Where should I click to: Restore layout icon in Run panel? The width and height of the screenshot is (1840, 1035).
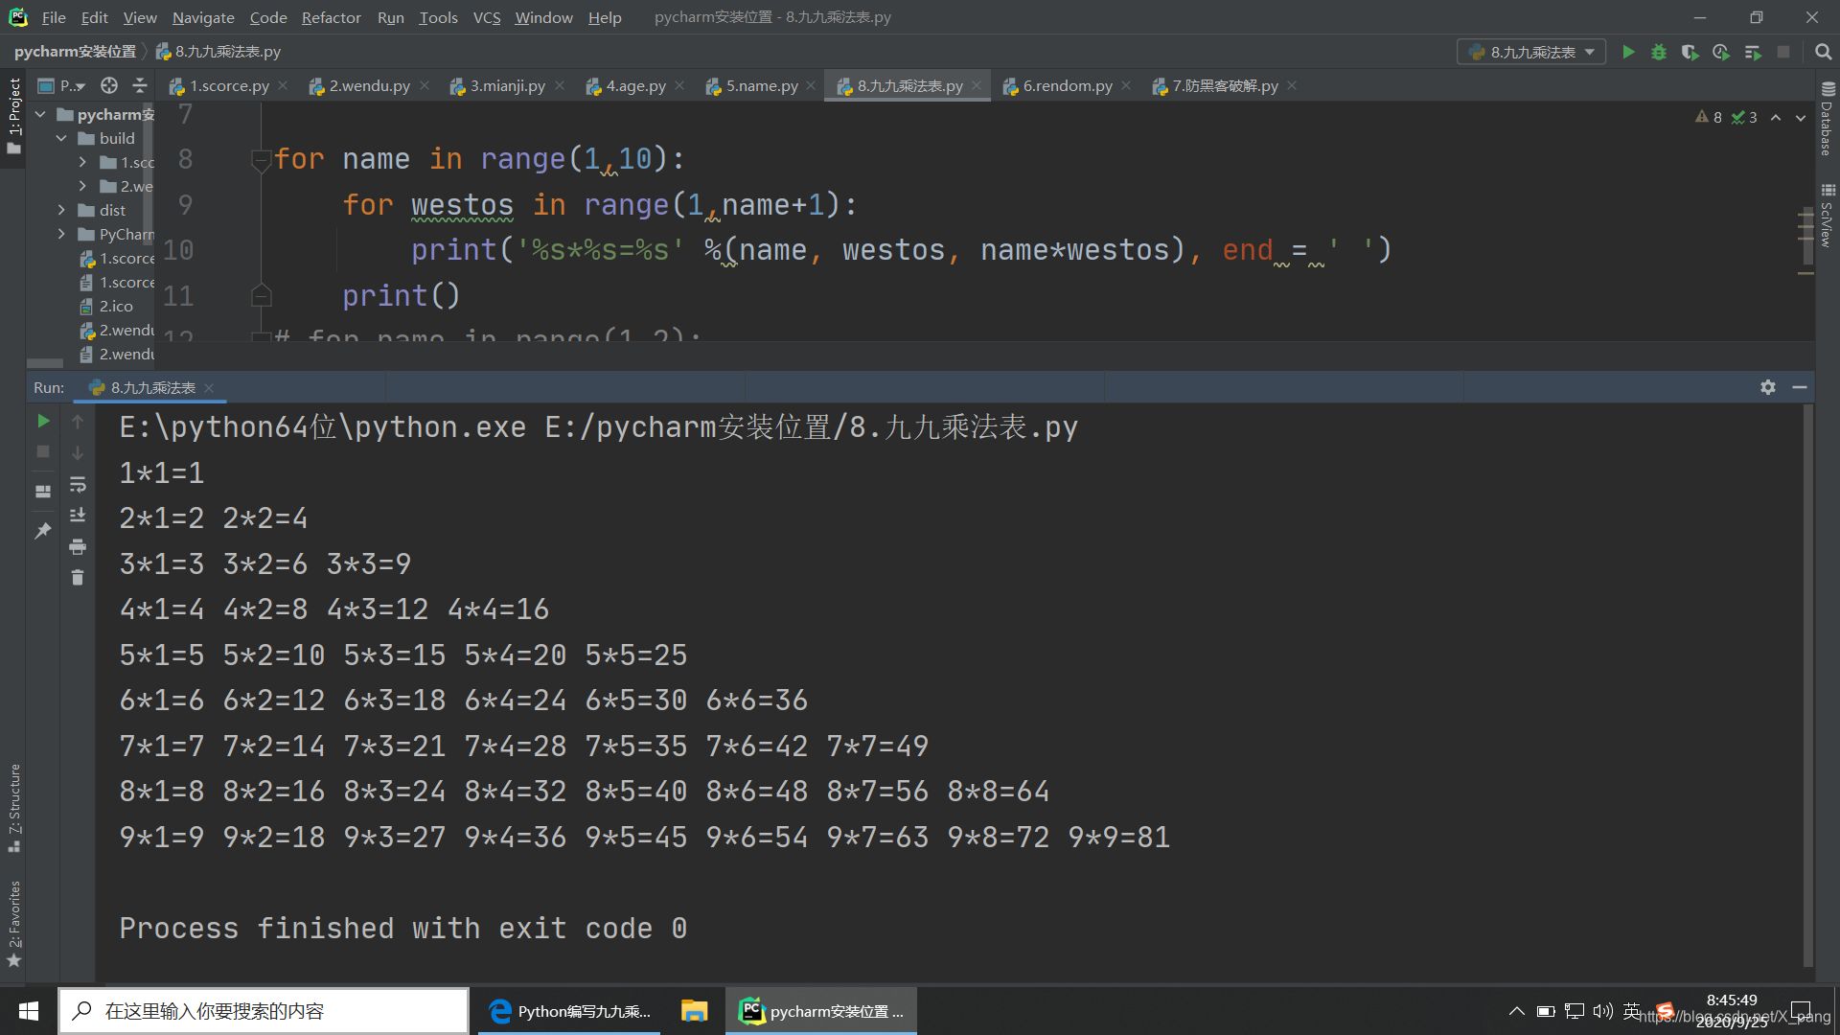(x=43, y=491)
